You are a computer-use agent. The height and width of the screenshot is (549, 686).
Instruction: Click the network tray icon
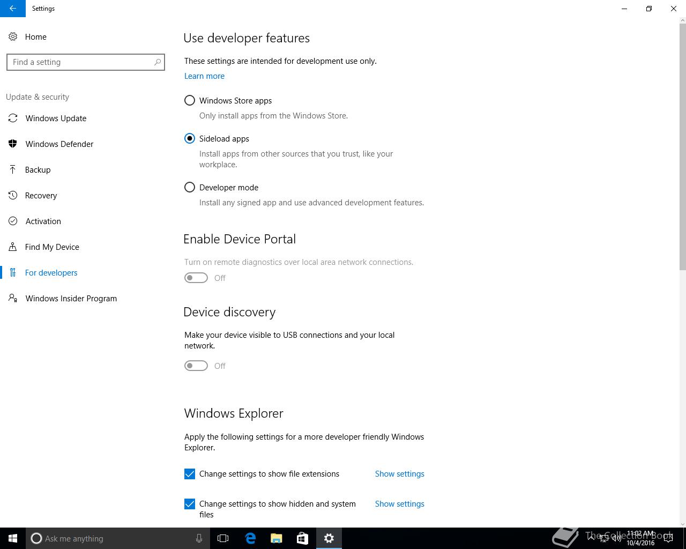pyautogui.click(x=604, y=538)
